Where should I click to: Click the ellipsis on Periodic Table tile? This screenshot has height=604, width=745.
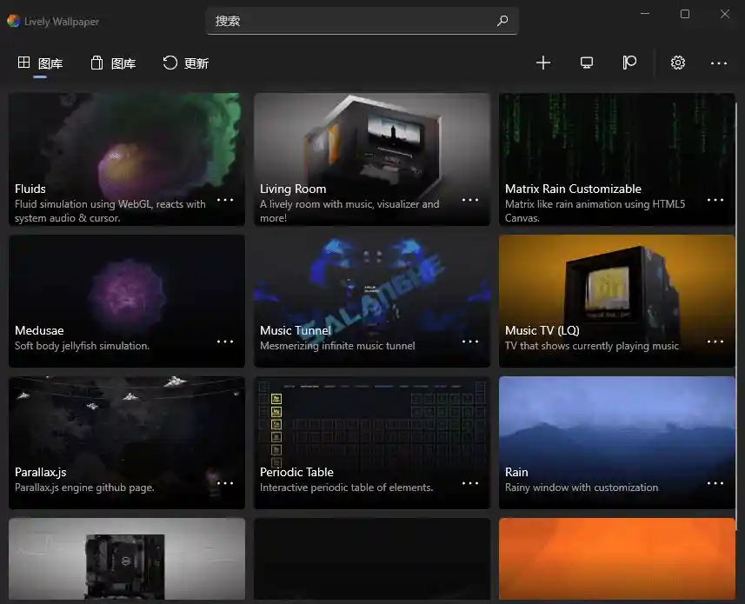tap(470, 483)
